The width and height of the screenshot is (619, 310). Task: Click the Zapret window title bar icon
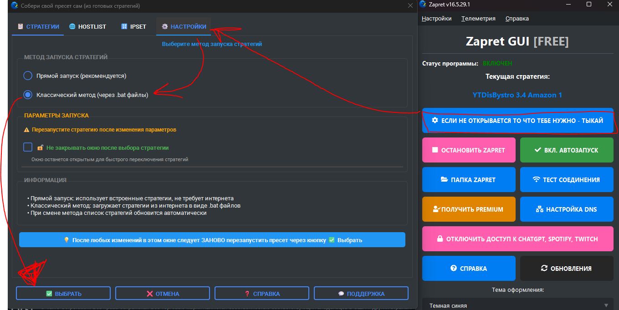point(423,5)
